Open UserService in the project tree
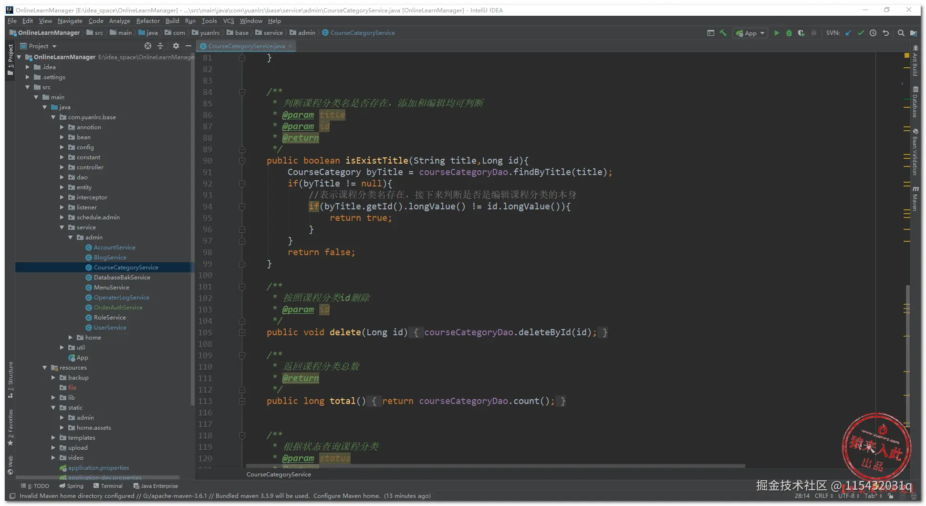926x506 pixels. pyautogui.click(x=110, y=328)
